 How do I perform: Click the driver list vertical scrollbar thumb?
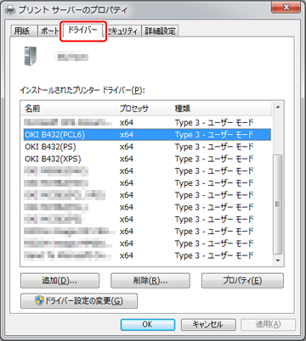coord(278,204)
